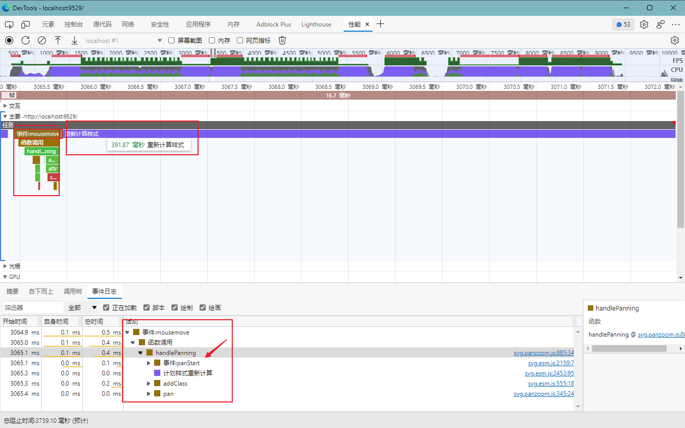Viewport: 685px width, 428px height.
Task: Open the svg.esm.js:555:18 source link
Action: pos(551,384)
